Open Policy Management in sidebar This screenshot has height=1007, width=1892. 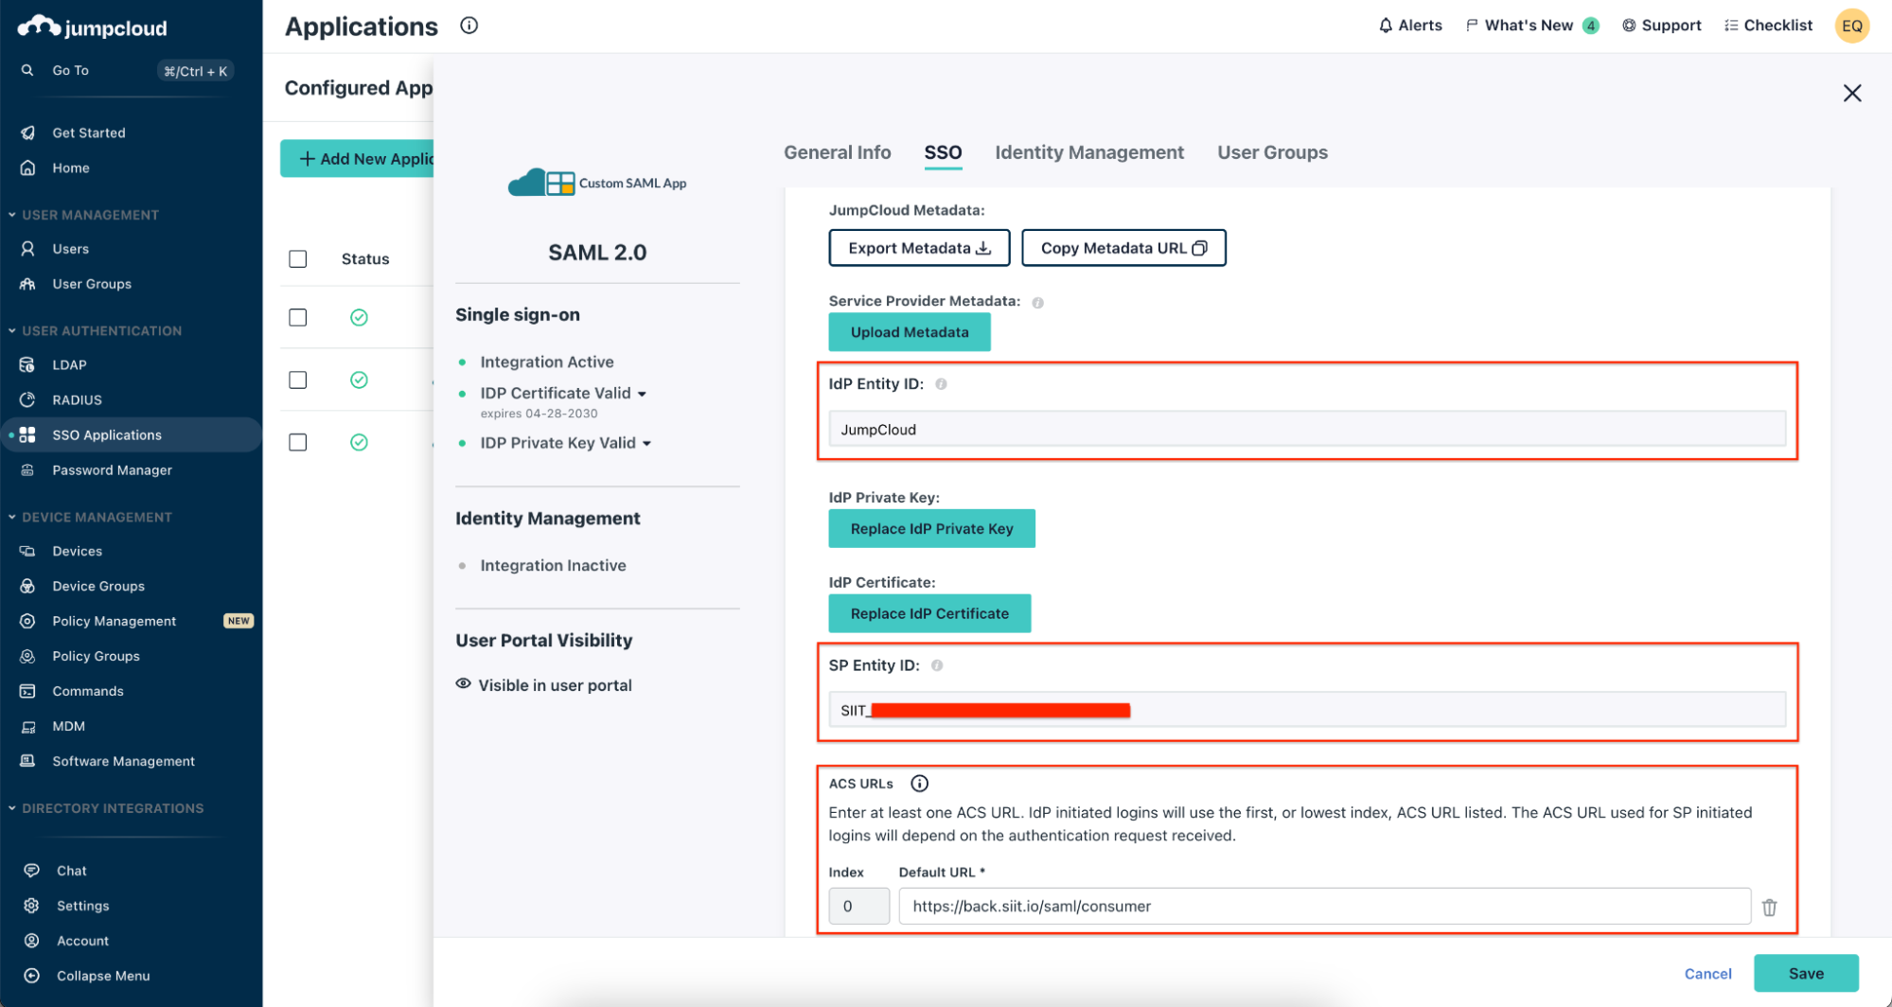click(x=114, y=621)
